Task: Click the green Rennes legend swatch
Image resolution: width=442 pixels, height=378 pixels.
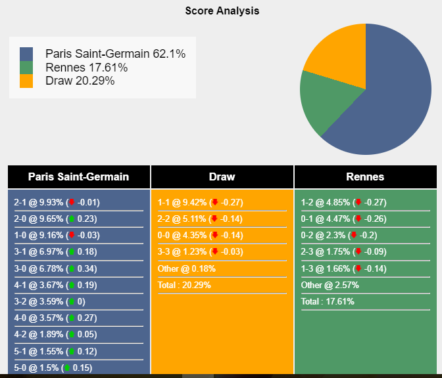Action: 26,68
